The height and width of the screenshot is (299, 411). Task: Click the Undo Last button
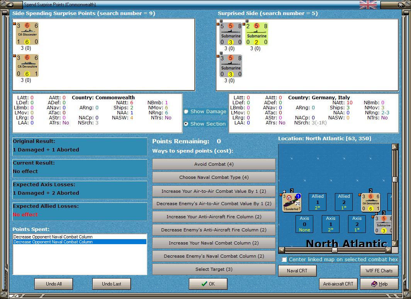(111, 284)
